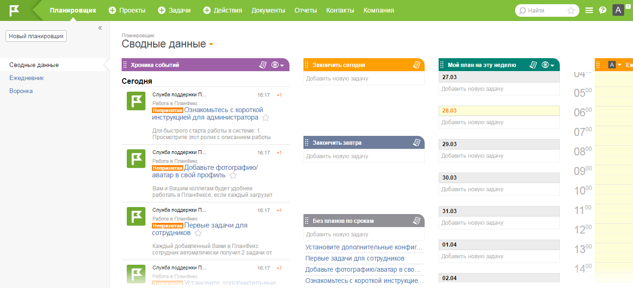Click the list icon in Хроника событий header
Image resolution: width=633 pixels, height=288 pixels.
[x=263, y=65]
